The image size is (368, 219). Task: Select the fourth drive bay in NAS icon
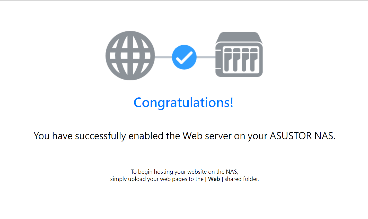pyautogui.click(x=254, y=60)
